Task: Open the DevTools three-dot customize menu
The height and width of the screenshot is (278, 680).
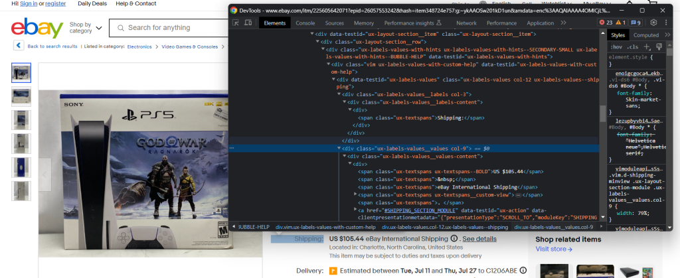Action: tap(665, 23)
